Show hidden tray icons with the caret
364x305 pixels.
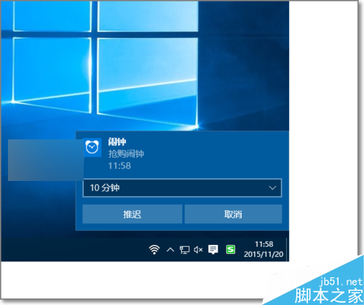[x=170, y=250]
